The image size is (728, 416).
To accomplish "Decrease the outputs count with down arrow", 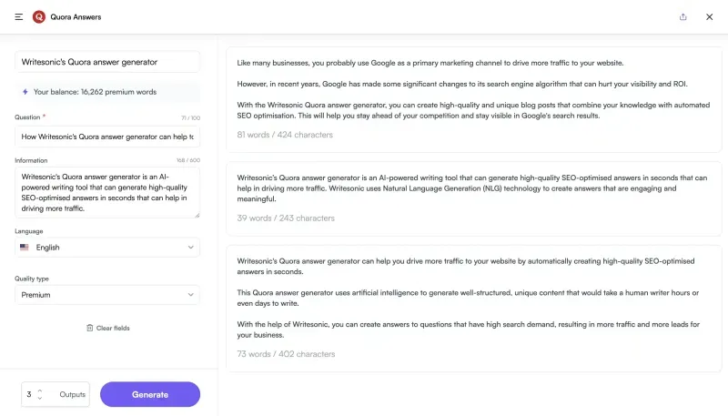I will (x=40, y=399).
